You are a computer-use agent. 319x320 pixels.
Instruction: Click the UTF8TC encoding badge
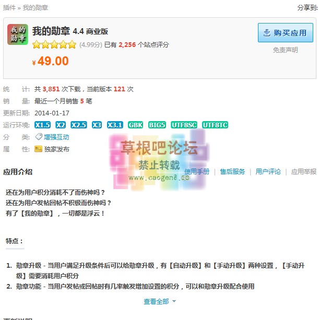click(x=215, y=125)
